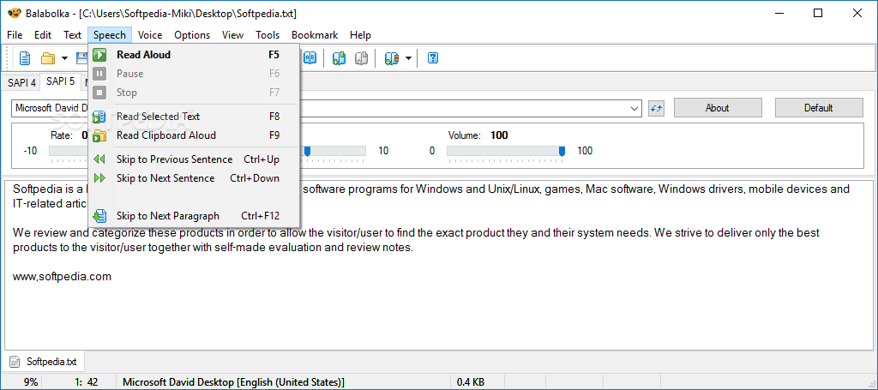
Task: Open the Tools menu
Action: (268, 34)
